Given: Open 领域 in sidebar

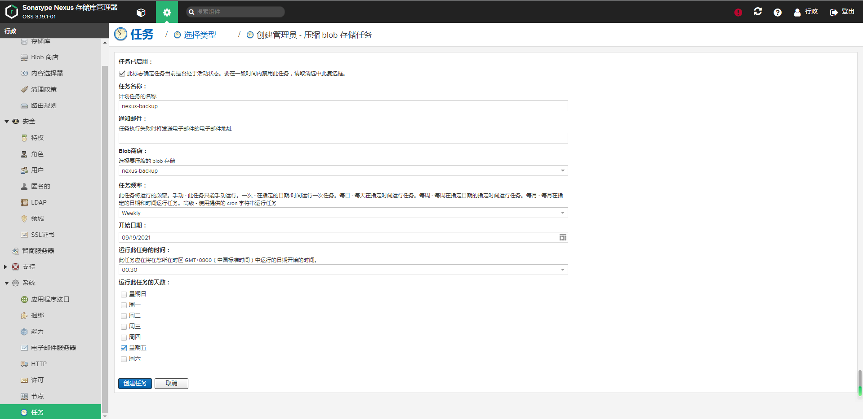Looking at the screenshot, I should (37, 218).
